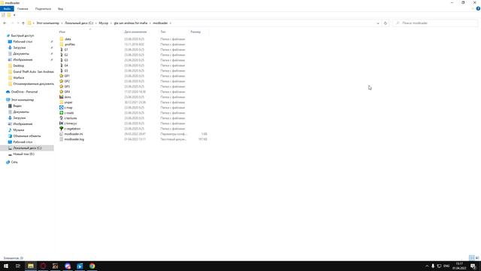The image size is (481, 271).
Task: Open Task View on the taskbar
Action: point(18,266)
